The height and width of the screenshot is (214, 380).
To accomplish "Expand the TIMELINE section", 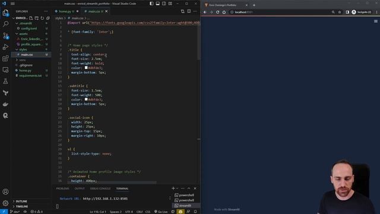I will pos(22,206).
